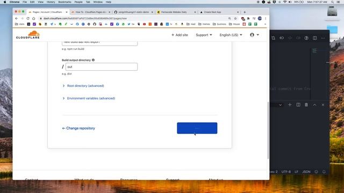Open the memes bookmarks folder

(x=204, y=24)
